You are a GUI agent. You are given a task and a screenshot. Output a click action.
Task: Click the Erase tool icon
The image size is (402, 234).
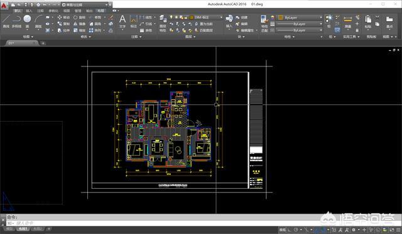111,18
